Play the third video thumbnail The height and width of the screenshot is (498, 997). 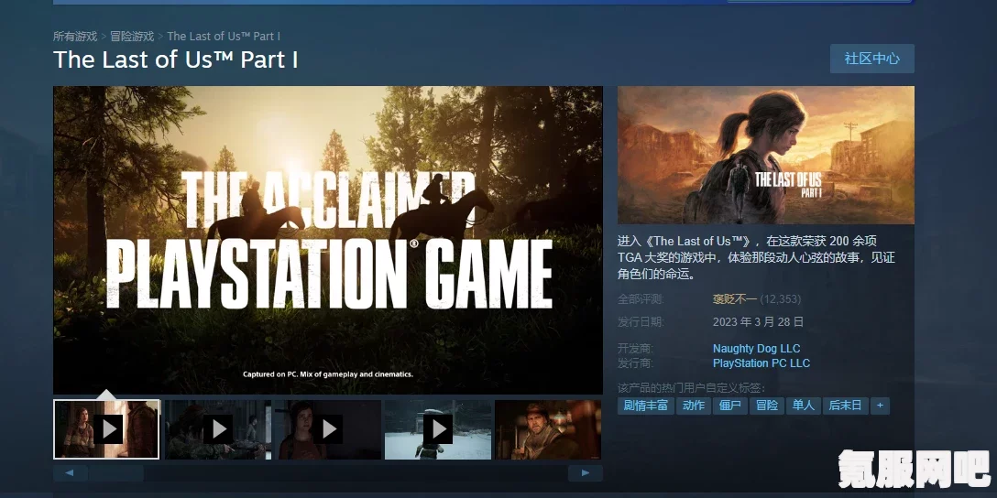[328, 429]
